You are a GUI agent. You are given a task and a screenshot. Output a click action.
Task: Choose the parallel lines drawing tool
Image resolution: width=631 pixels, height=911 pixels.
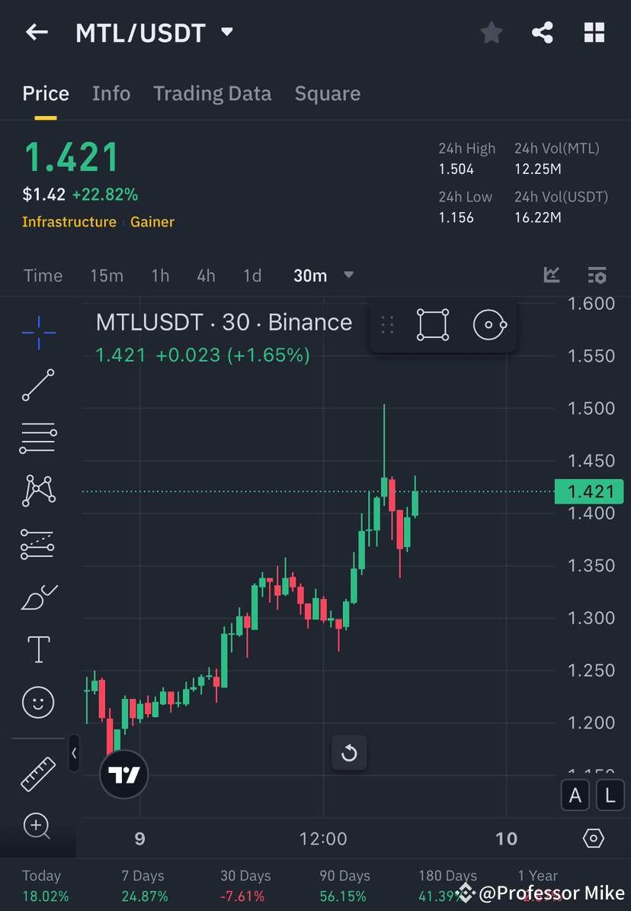click(x=38, y=438)
